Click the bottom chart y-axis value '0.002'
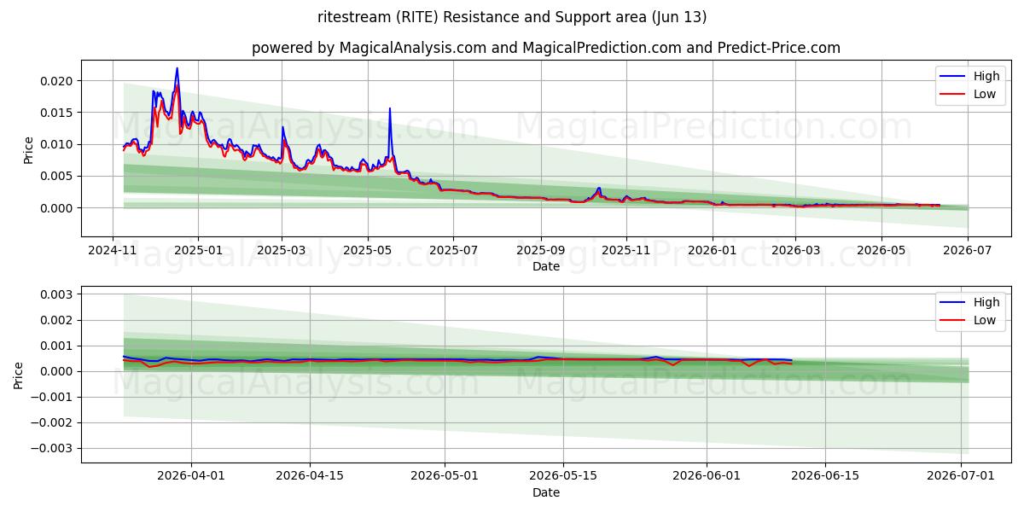1024x512 pixels. click(58, 320)
